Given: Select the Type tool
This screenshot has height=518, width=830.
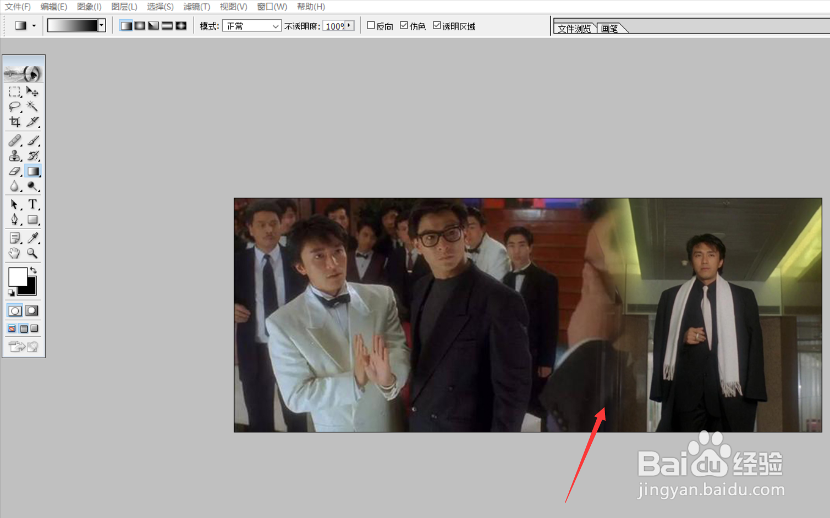Looking at the screenshot, I should (32, 204).
